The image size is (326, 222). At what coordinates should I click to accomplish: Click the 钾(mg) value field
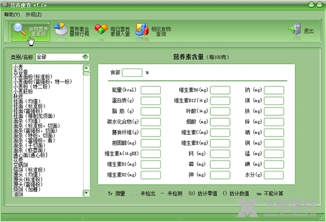(x=220, y=175)
